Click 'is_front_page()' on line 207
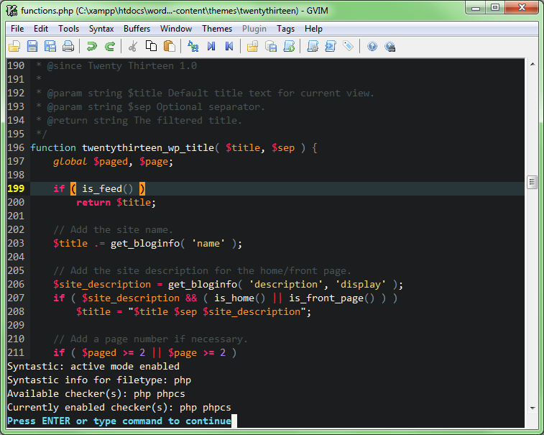 pyautogui.click(x=332, y=298)
